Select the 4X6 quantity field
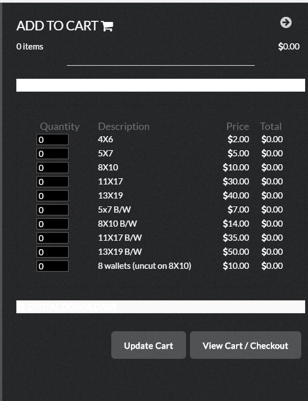Screen dimensions: 308x401 [52, 139]
